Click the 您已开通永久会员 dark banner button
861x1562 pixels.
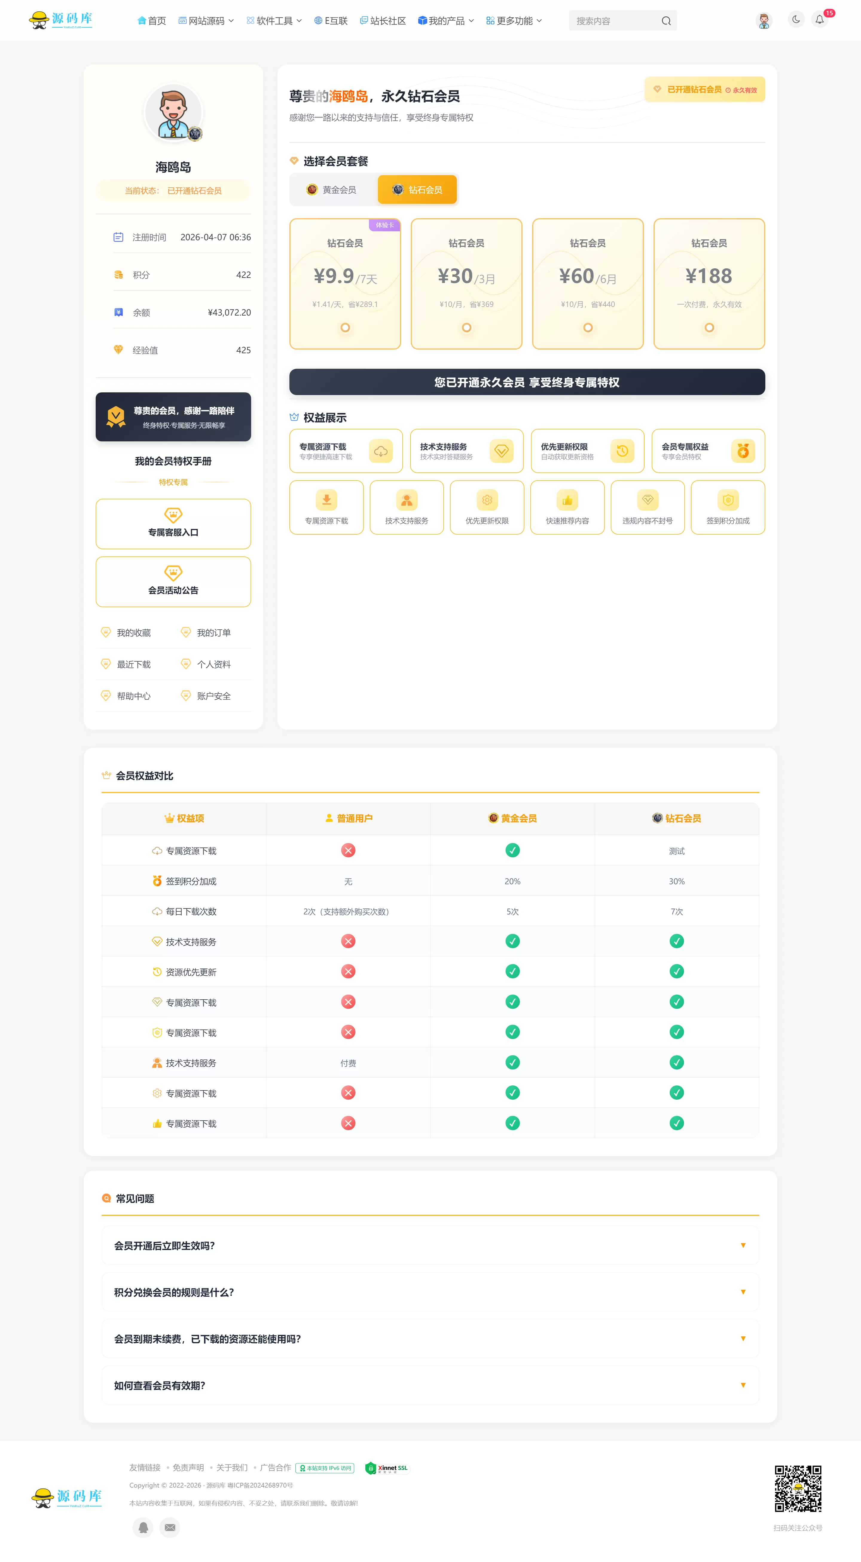point(527,382)
